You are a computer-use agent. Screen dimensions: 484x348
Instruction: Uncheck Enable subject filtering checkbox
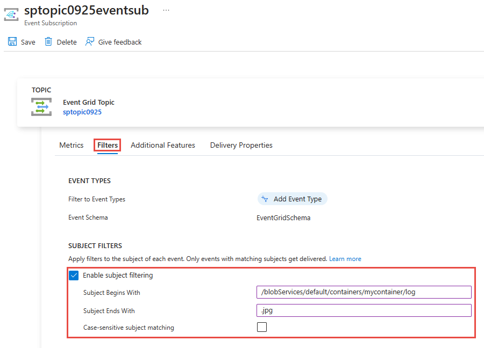pos(74,275)
